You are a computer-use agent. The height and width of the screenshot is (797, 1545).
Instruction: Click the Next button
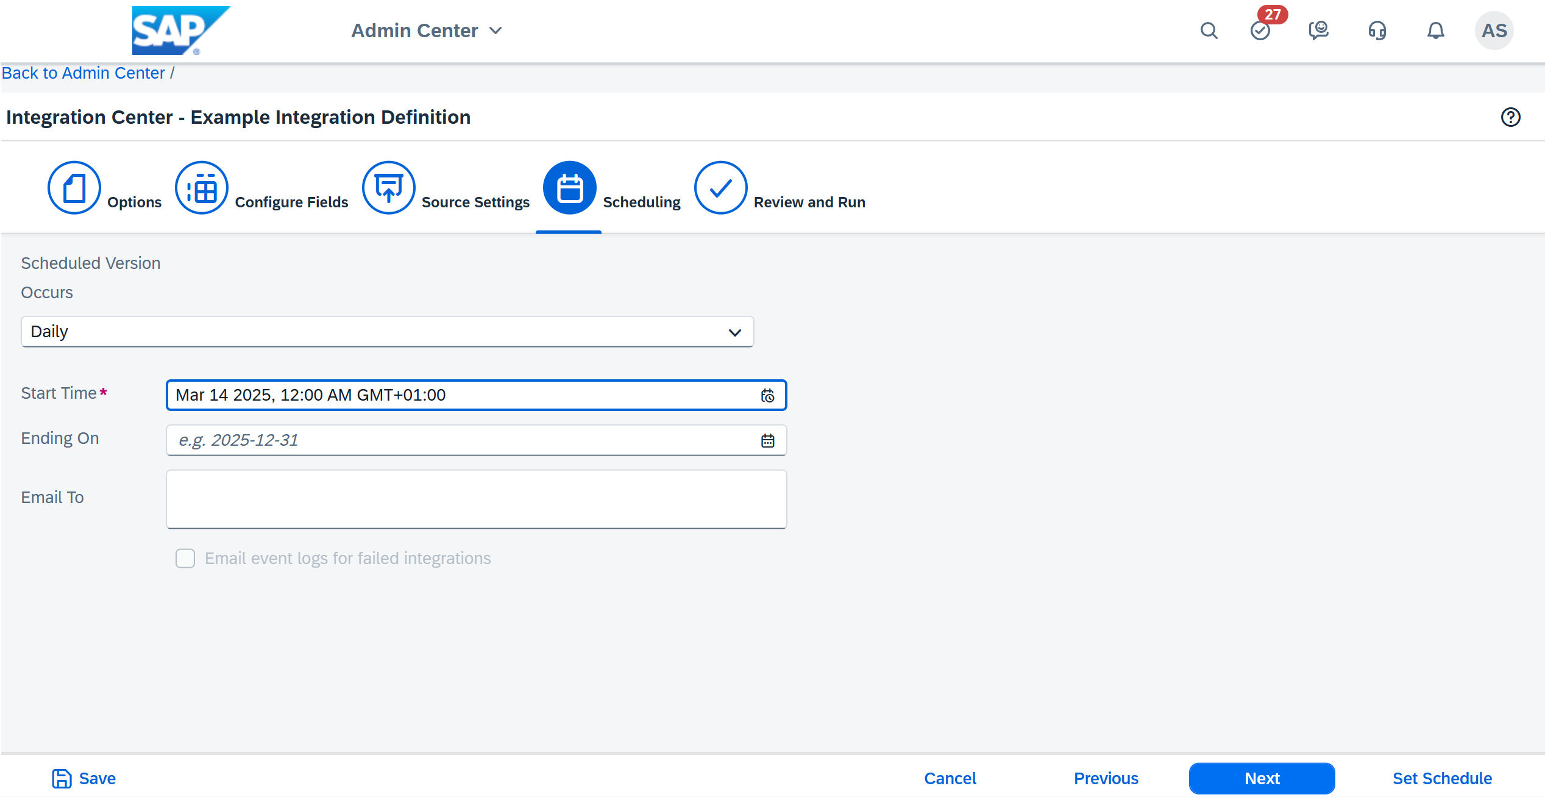[1262, 779]
